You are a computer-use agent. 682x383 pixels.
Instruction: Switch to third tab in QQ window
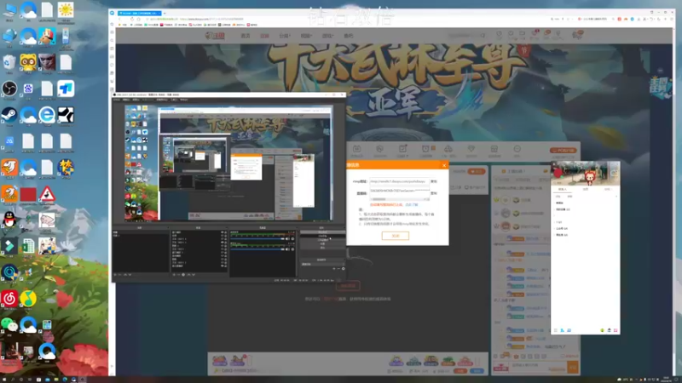(x=608, y=189)
